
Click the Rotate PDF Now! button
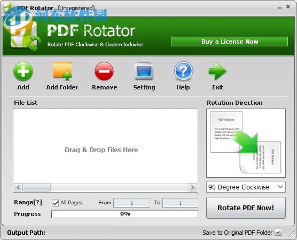pos(246,208)
